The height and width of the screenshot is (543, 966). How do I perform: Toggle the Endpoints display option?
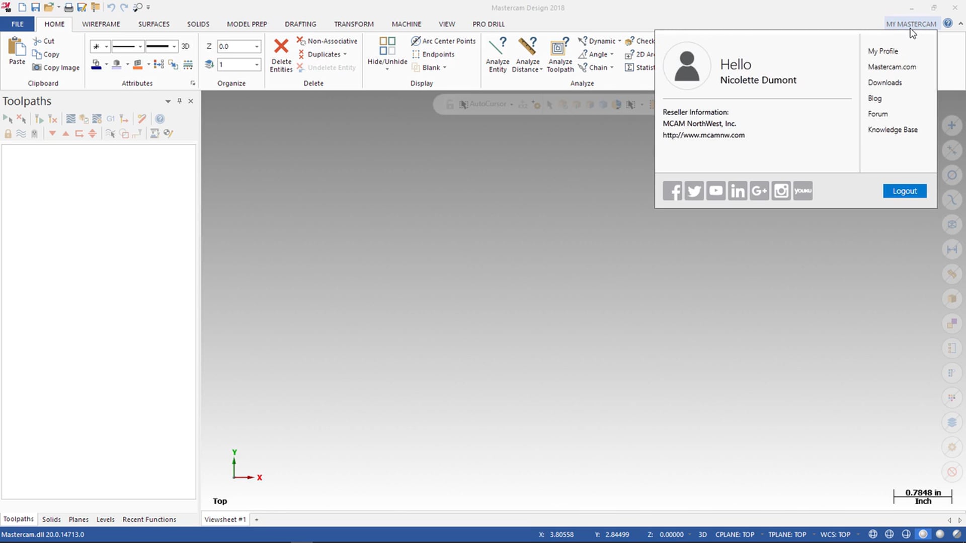tap(433, 54)
